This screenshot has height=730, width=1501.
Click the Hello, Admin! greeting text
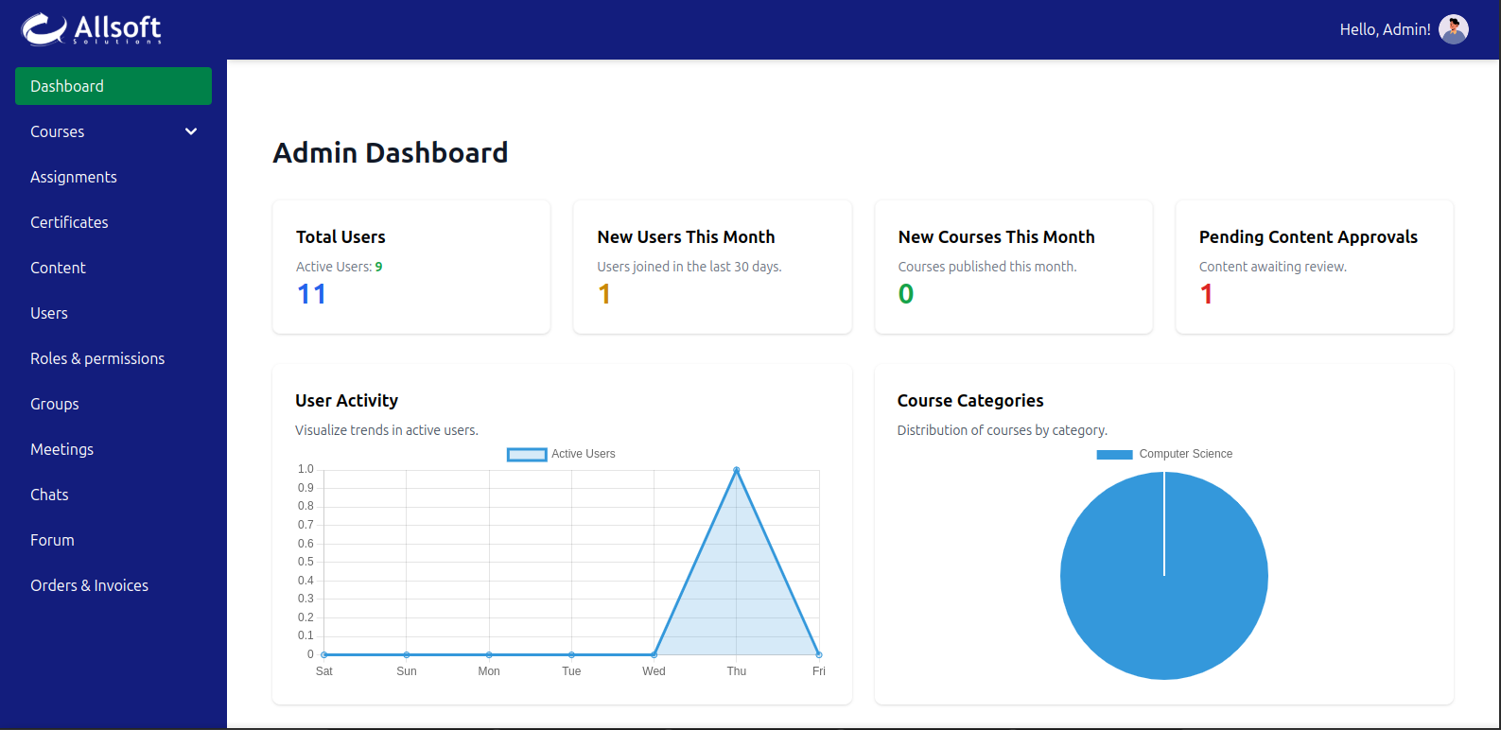(x=1385, y=29)
